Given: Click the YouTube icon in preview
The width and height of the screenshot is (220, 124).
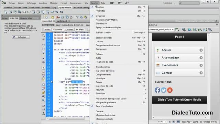Looking at the screenshot, I should click(x=170, y=90).
